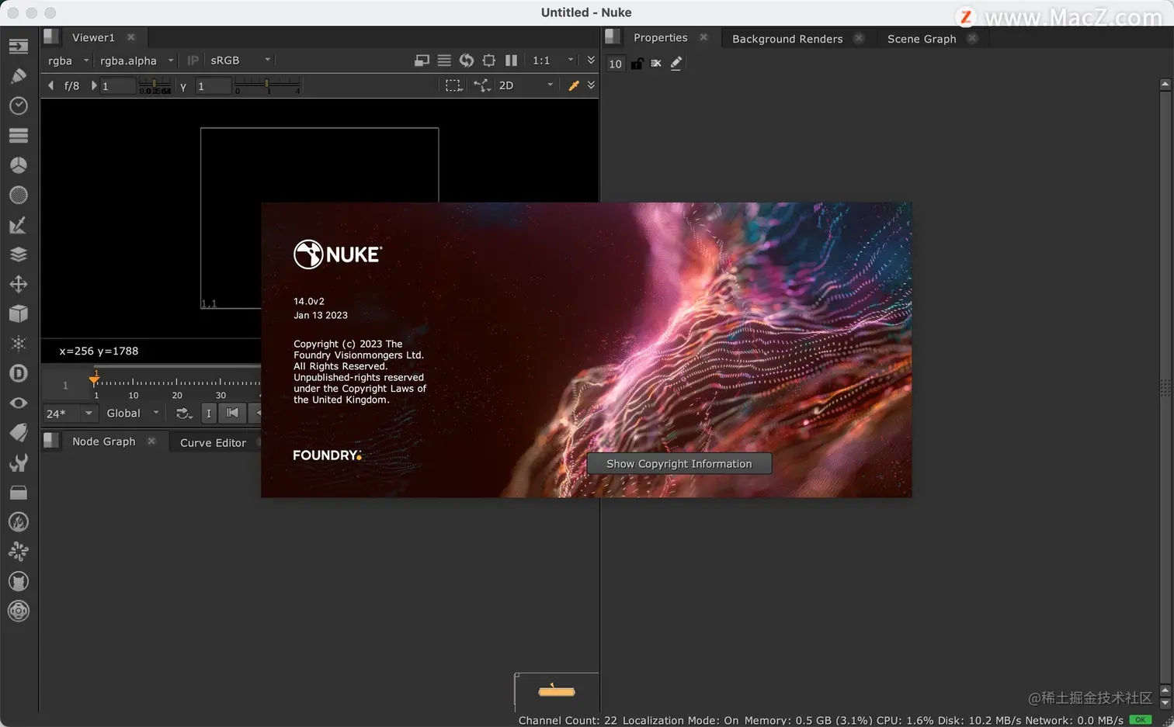The image size is (1174, 727).
Task: Click the gain value input field
Action: (118, 86)
